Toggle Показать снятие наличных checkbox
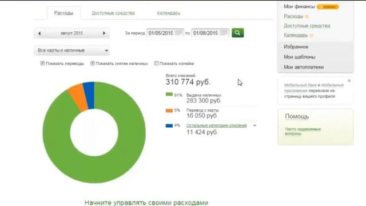 93,64
